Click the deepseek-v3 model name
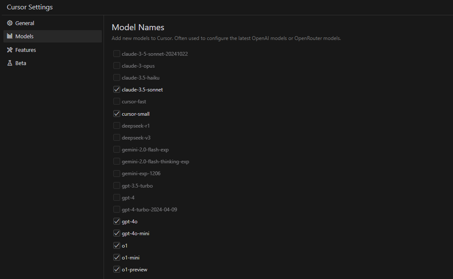Viewport: 453px width, 279px height. 136,138
